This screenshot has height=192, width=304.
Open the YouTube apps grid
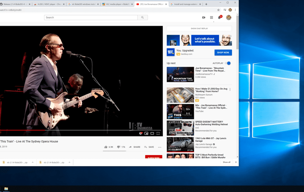pyautogui.click(x=212, y=18)
